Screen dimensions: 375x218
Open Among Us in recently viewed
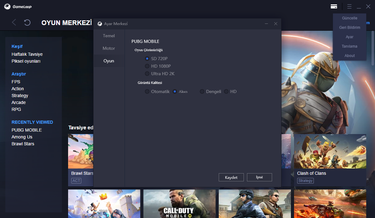pyautogui.click(x=22, y=137)
